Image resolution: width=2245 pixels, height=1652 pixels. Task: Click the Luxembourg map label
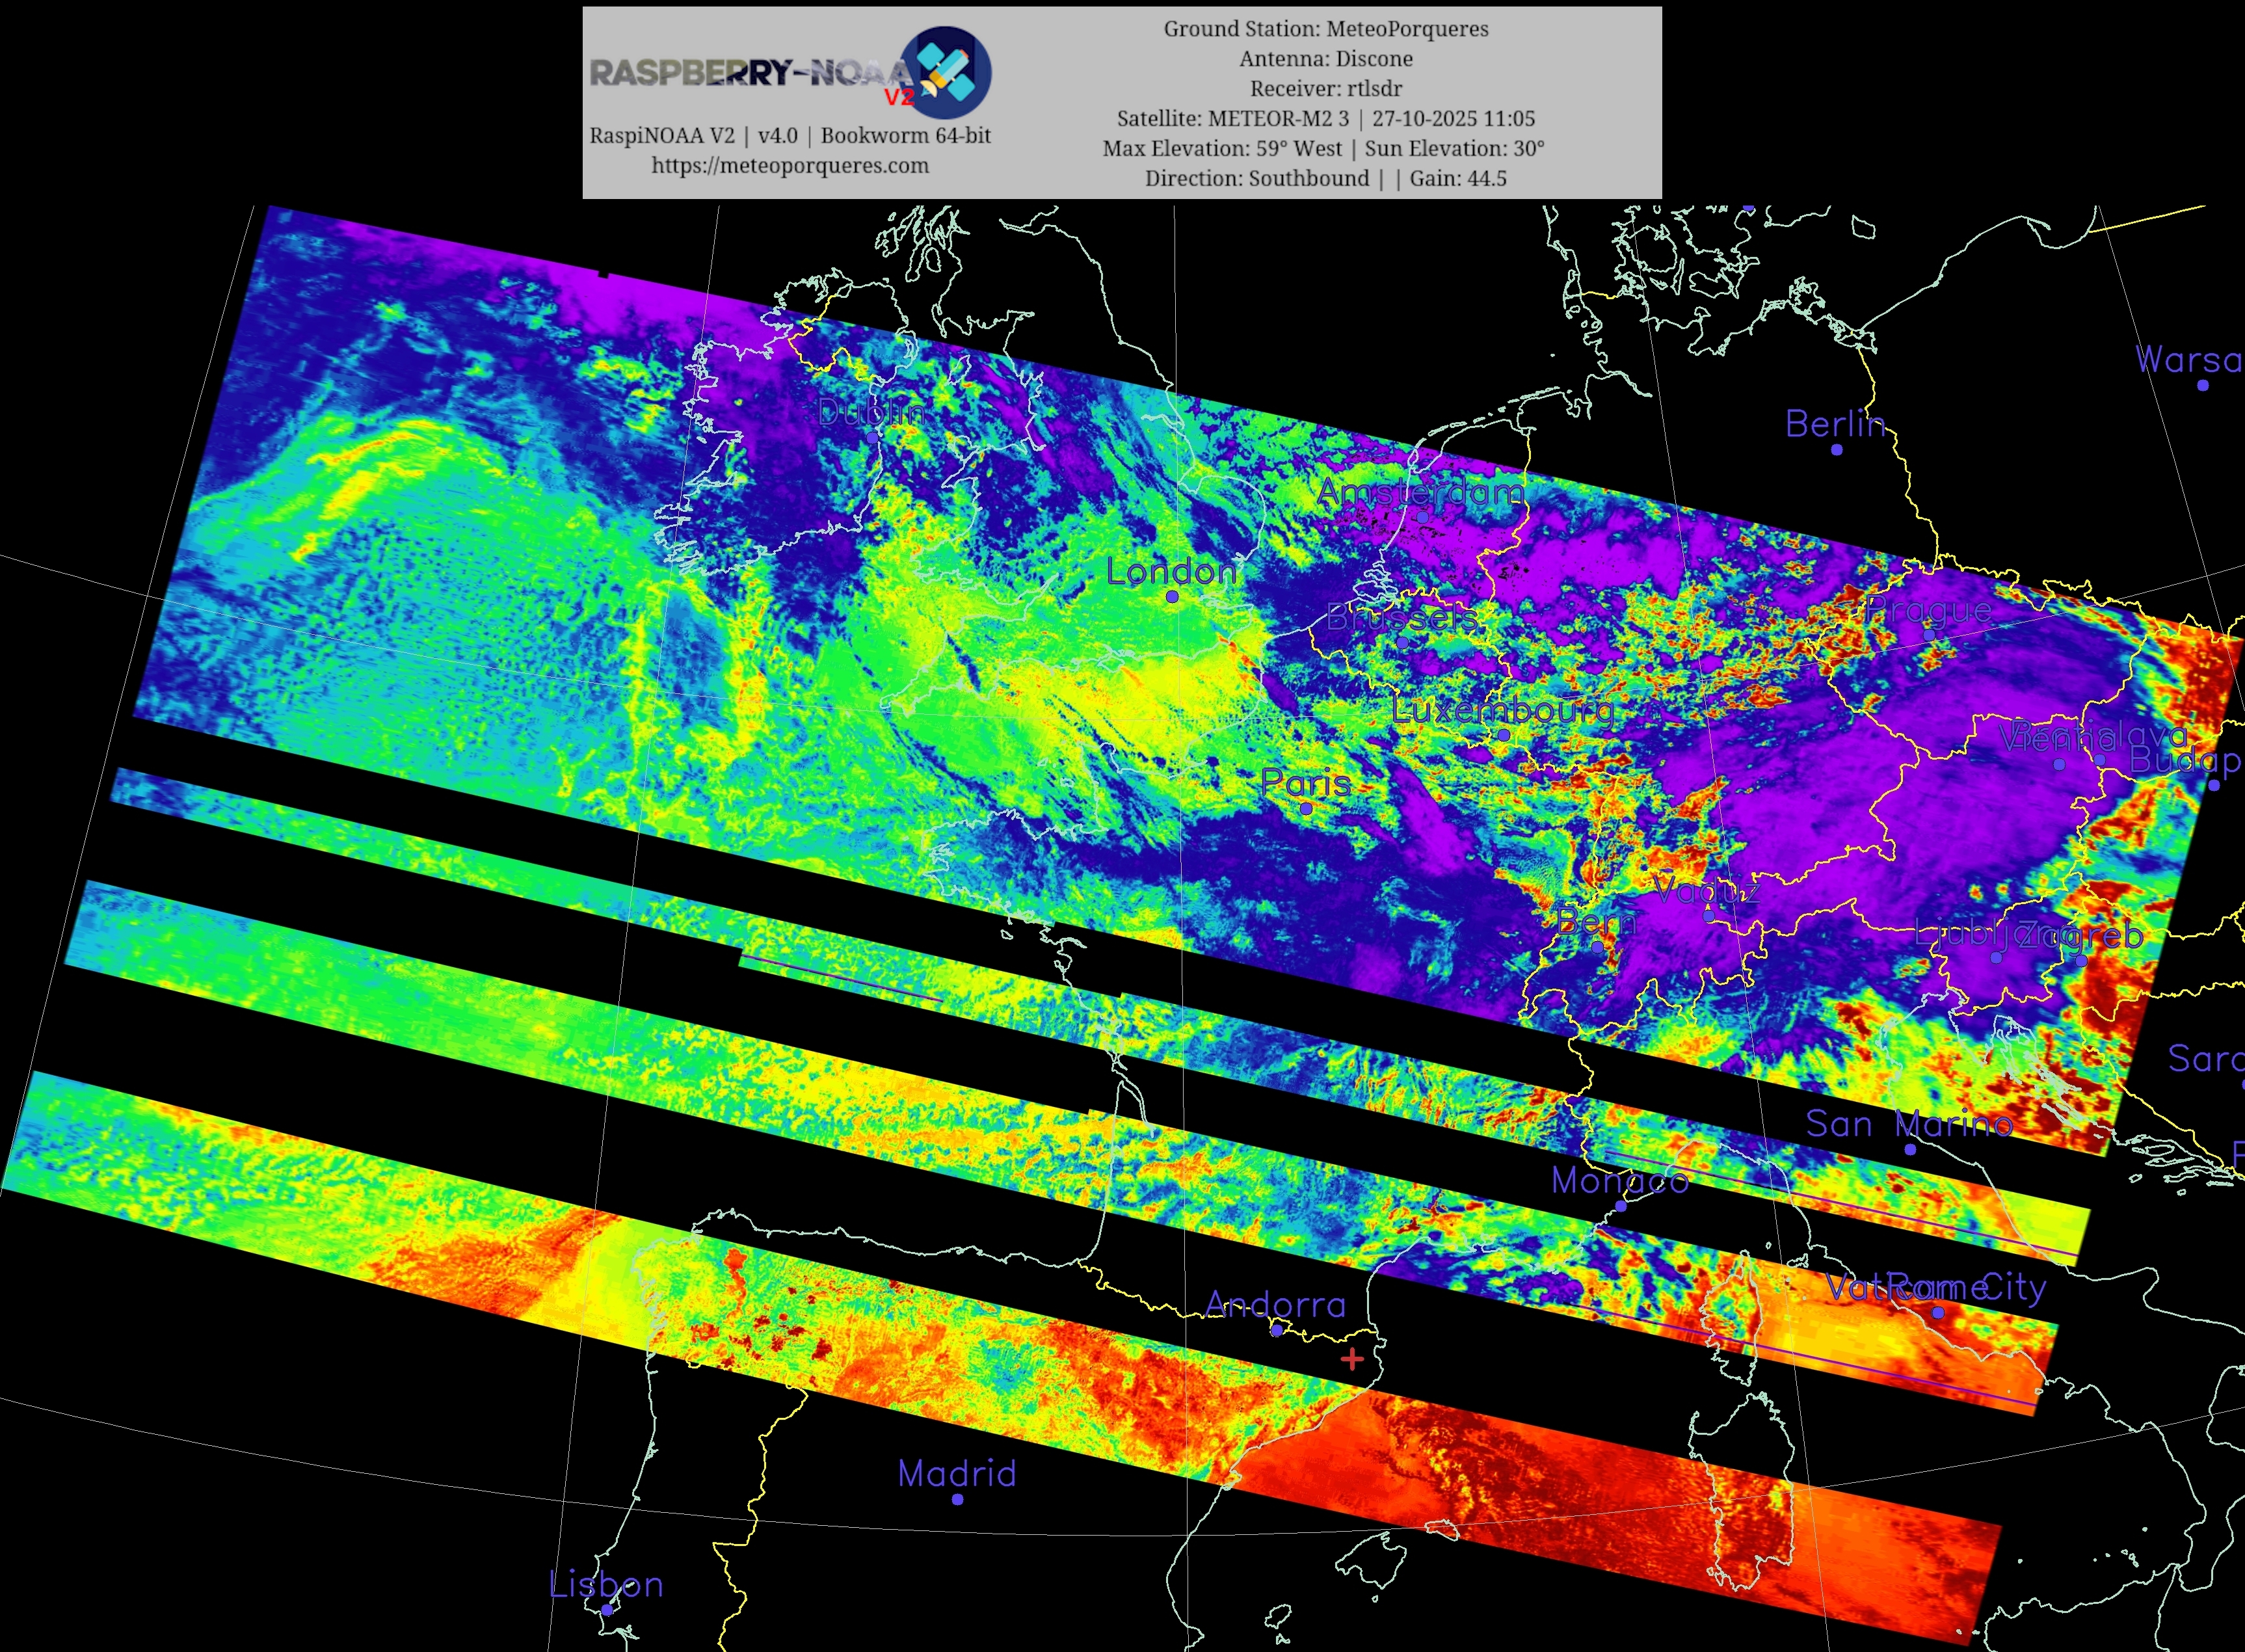point(1503,711)
